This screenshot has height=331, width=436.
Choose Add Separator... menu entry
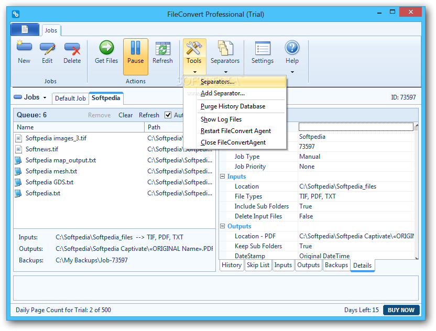(235, 93)
